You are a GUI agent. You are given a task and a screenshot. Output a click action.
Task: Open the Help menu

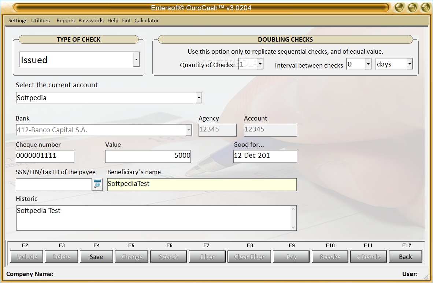[113, 20]
